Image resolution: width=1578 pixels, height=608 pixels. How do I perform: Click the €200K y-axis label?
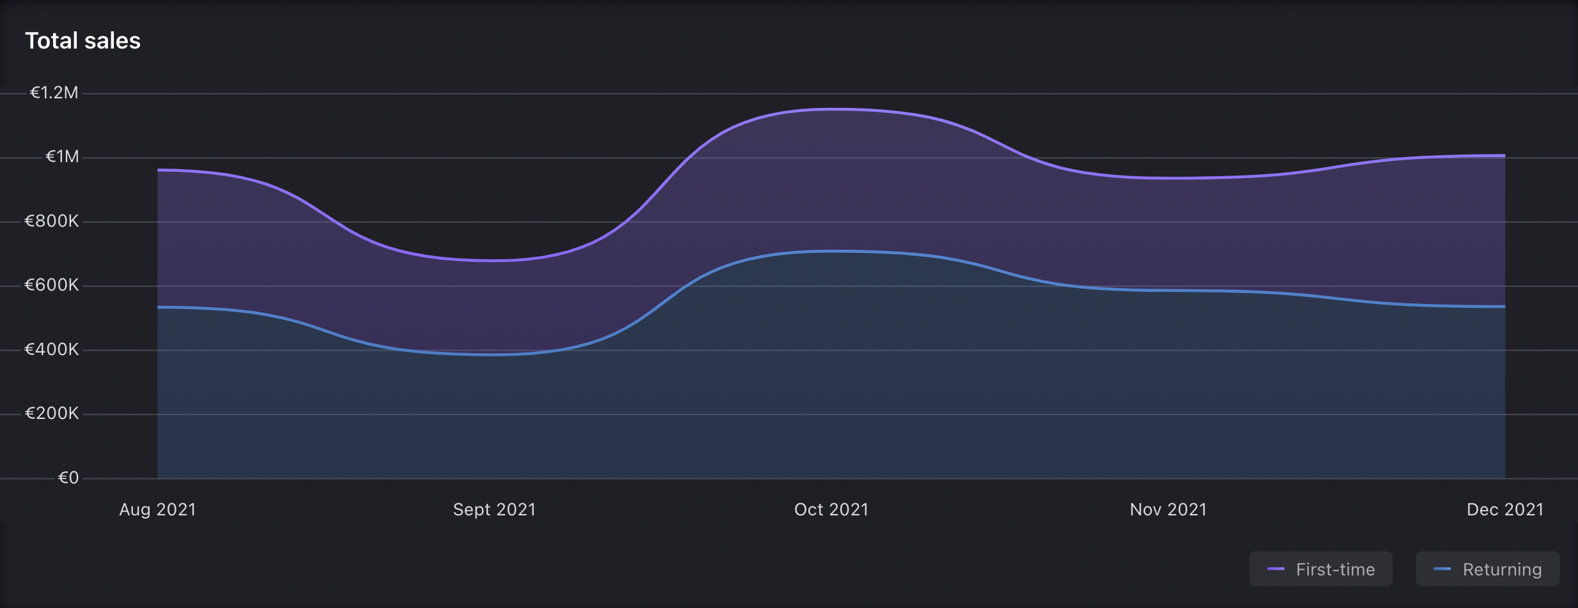[52, 414]
